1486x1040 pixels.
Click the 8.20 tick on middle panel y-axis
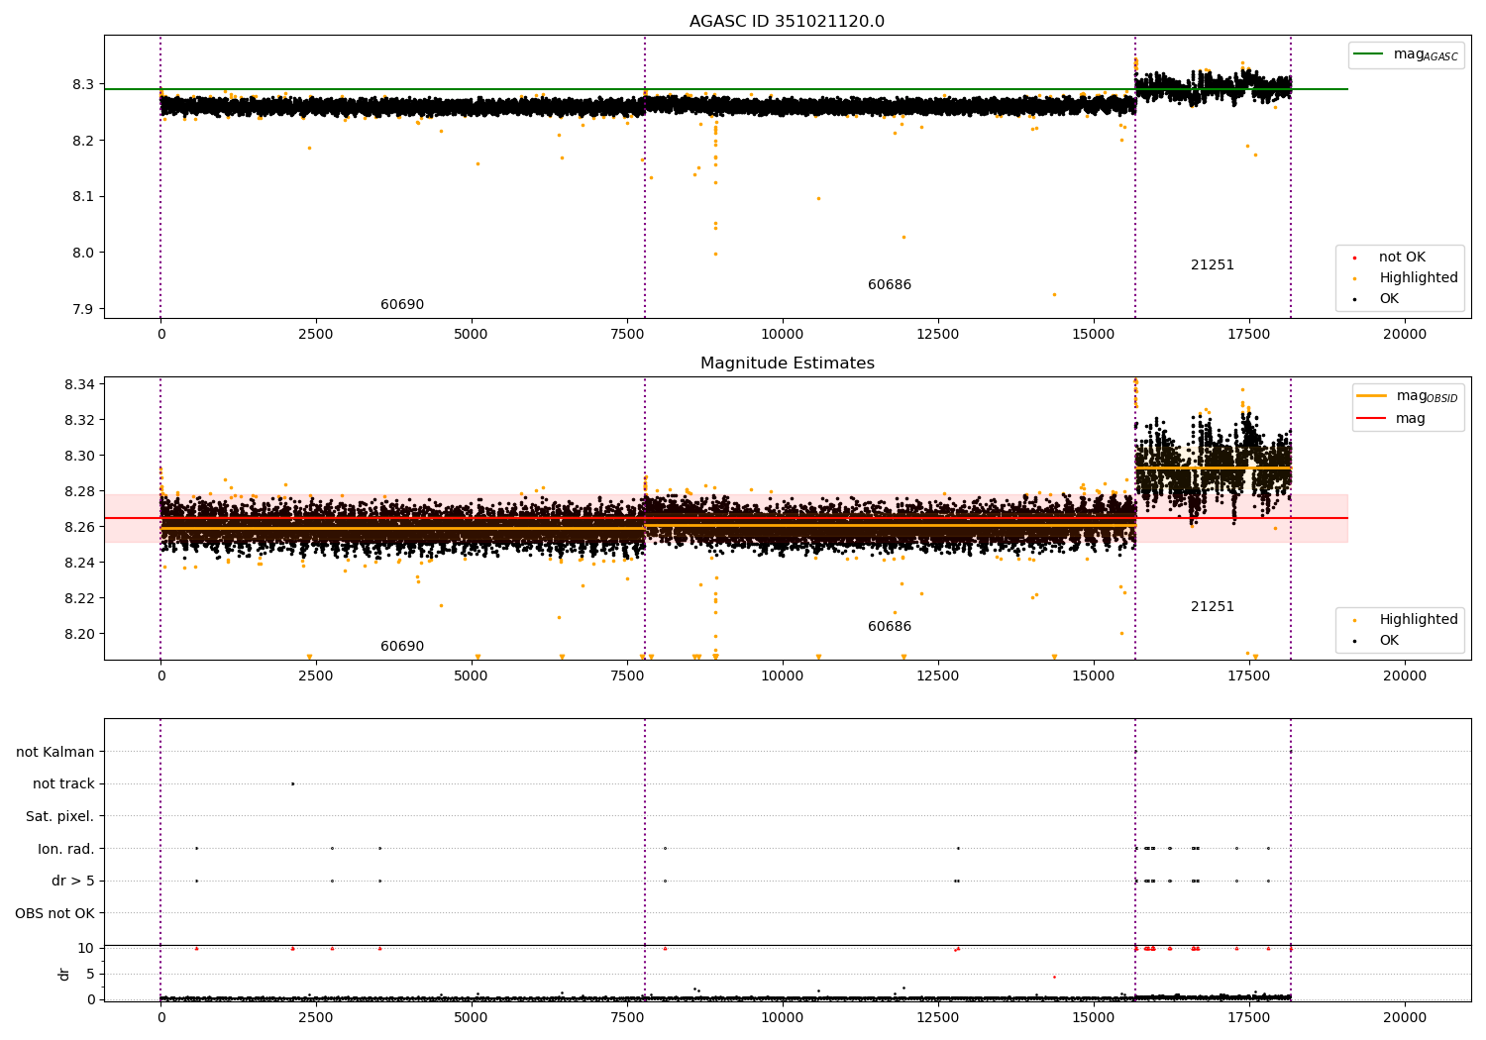(x=80, y=634)
